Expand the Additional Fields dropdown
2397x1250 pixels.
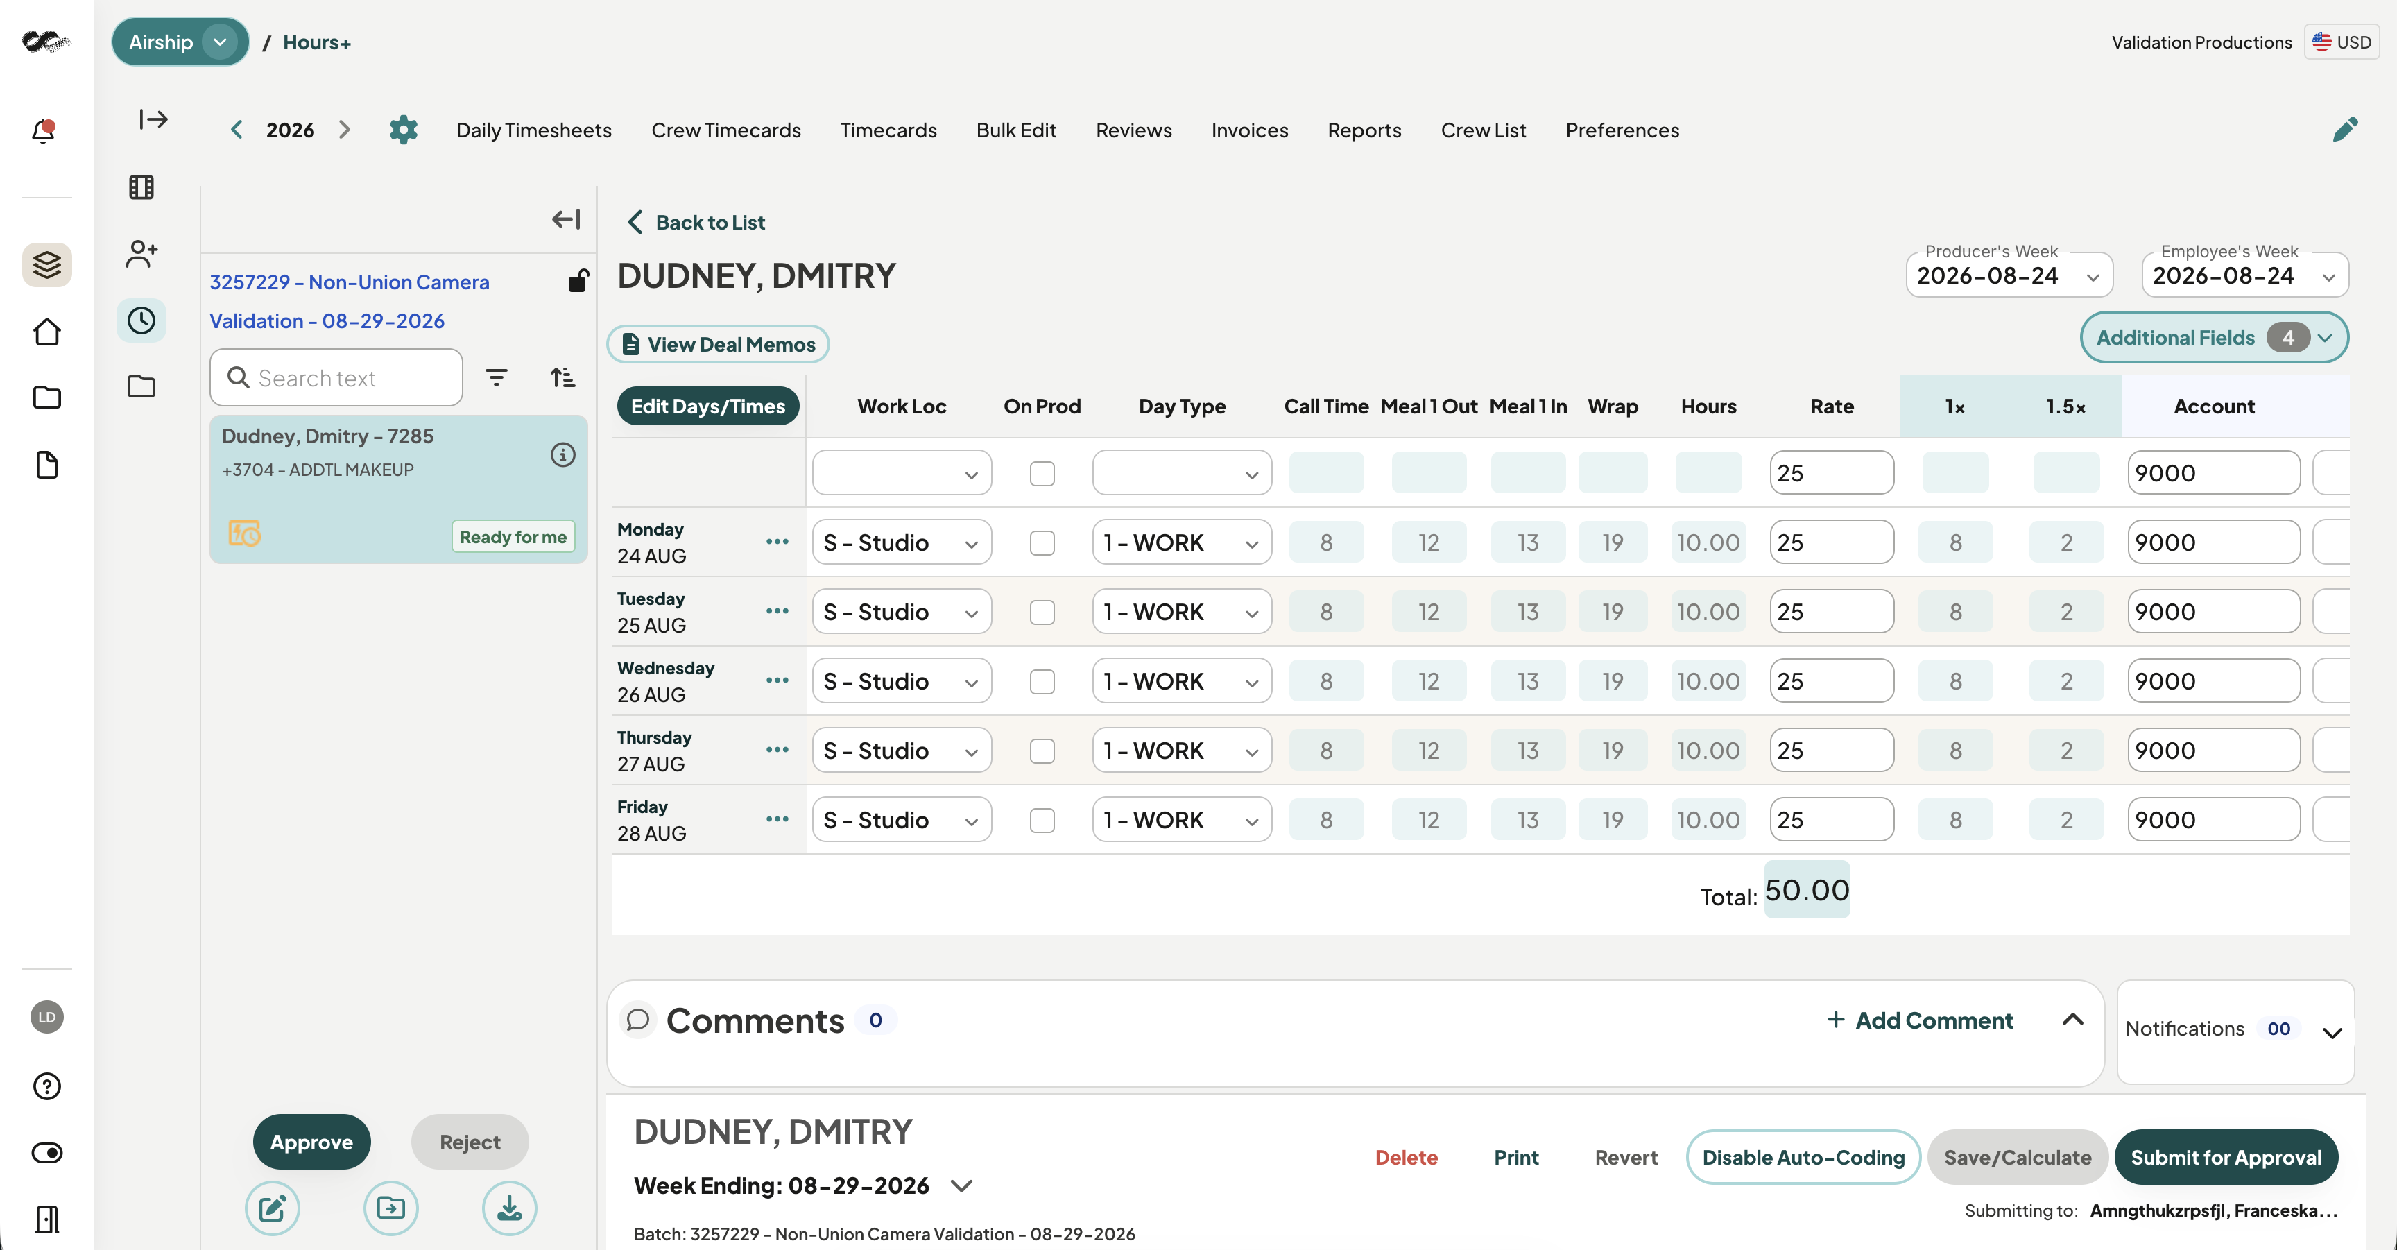tap(2214, 337)
